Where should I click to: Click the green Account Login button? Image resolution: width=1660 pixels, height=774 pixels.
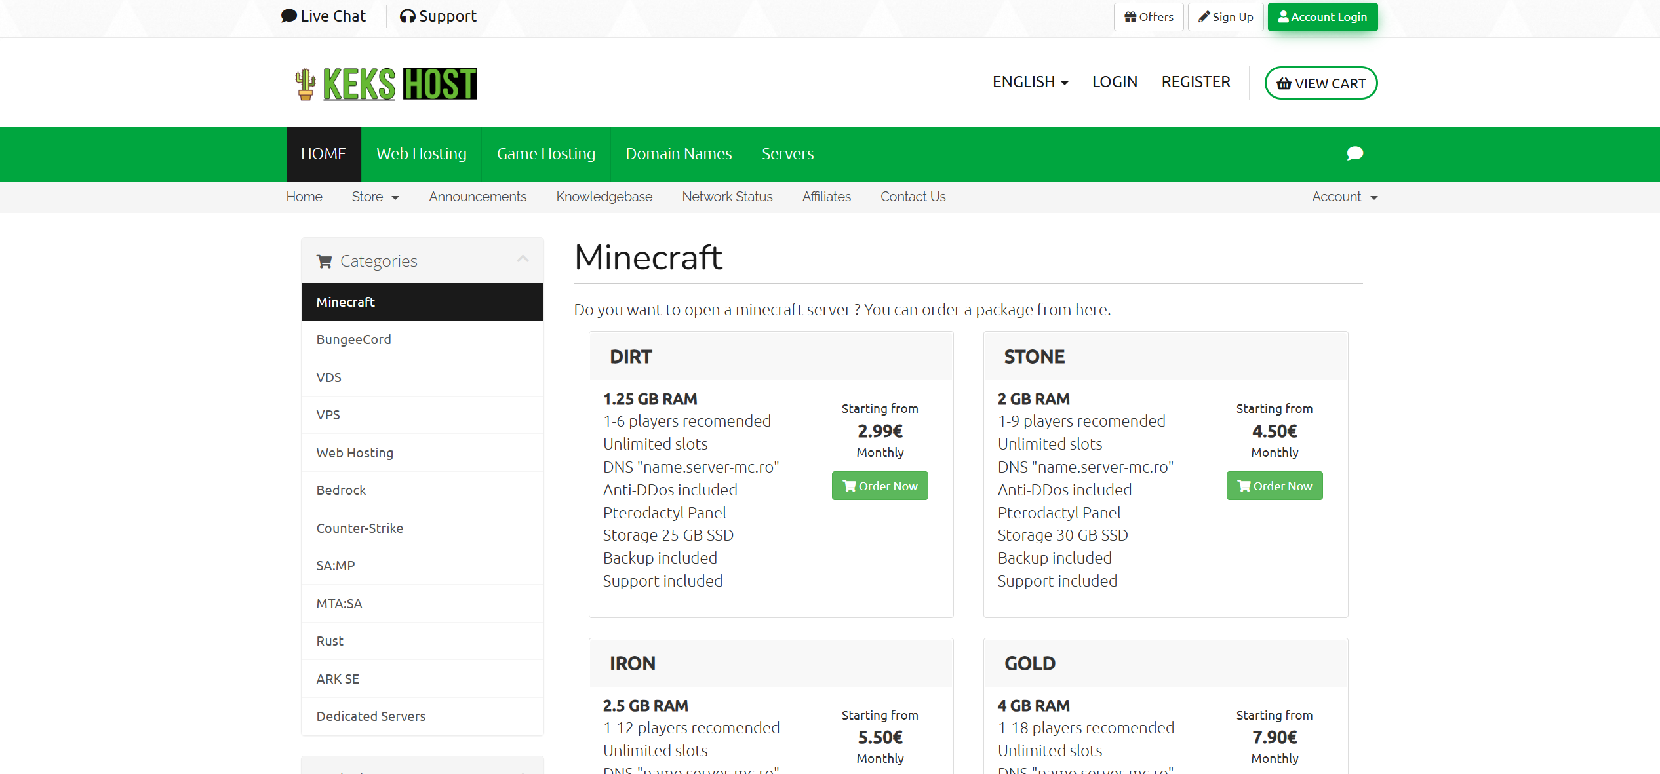1322,17
